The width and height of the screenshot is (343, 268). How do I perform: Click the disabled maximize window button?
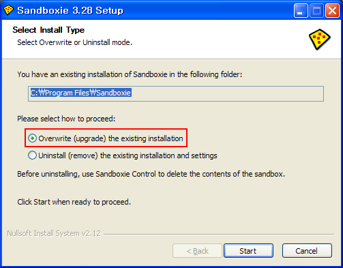(316, 11)
